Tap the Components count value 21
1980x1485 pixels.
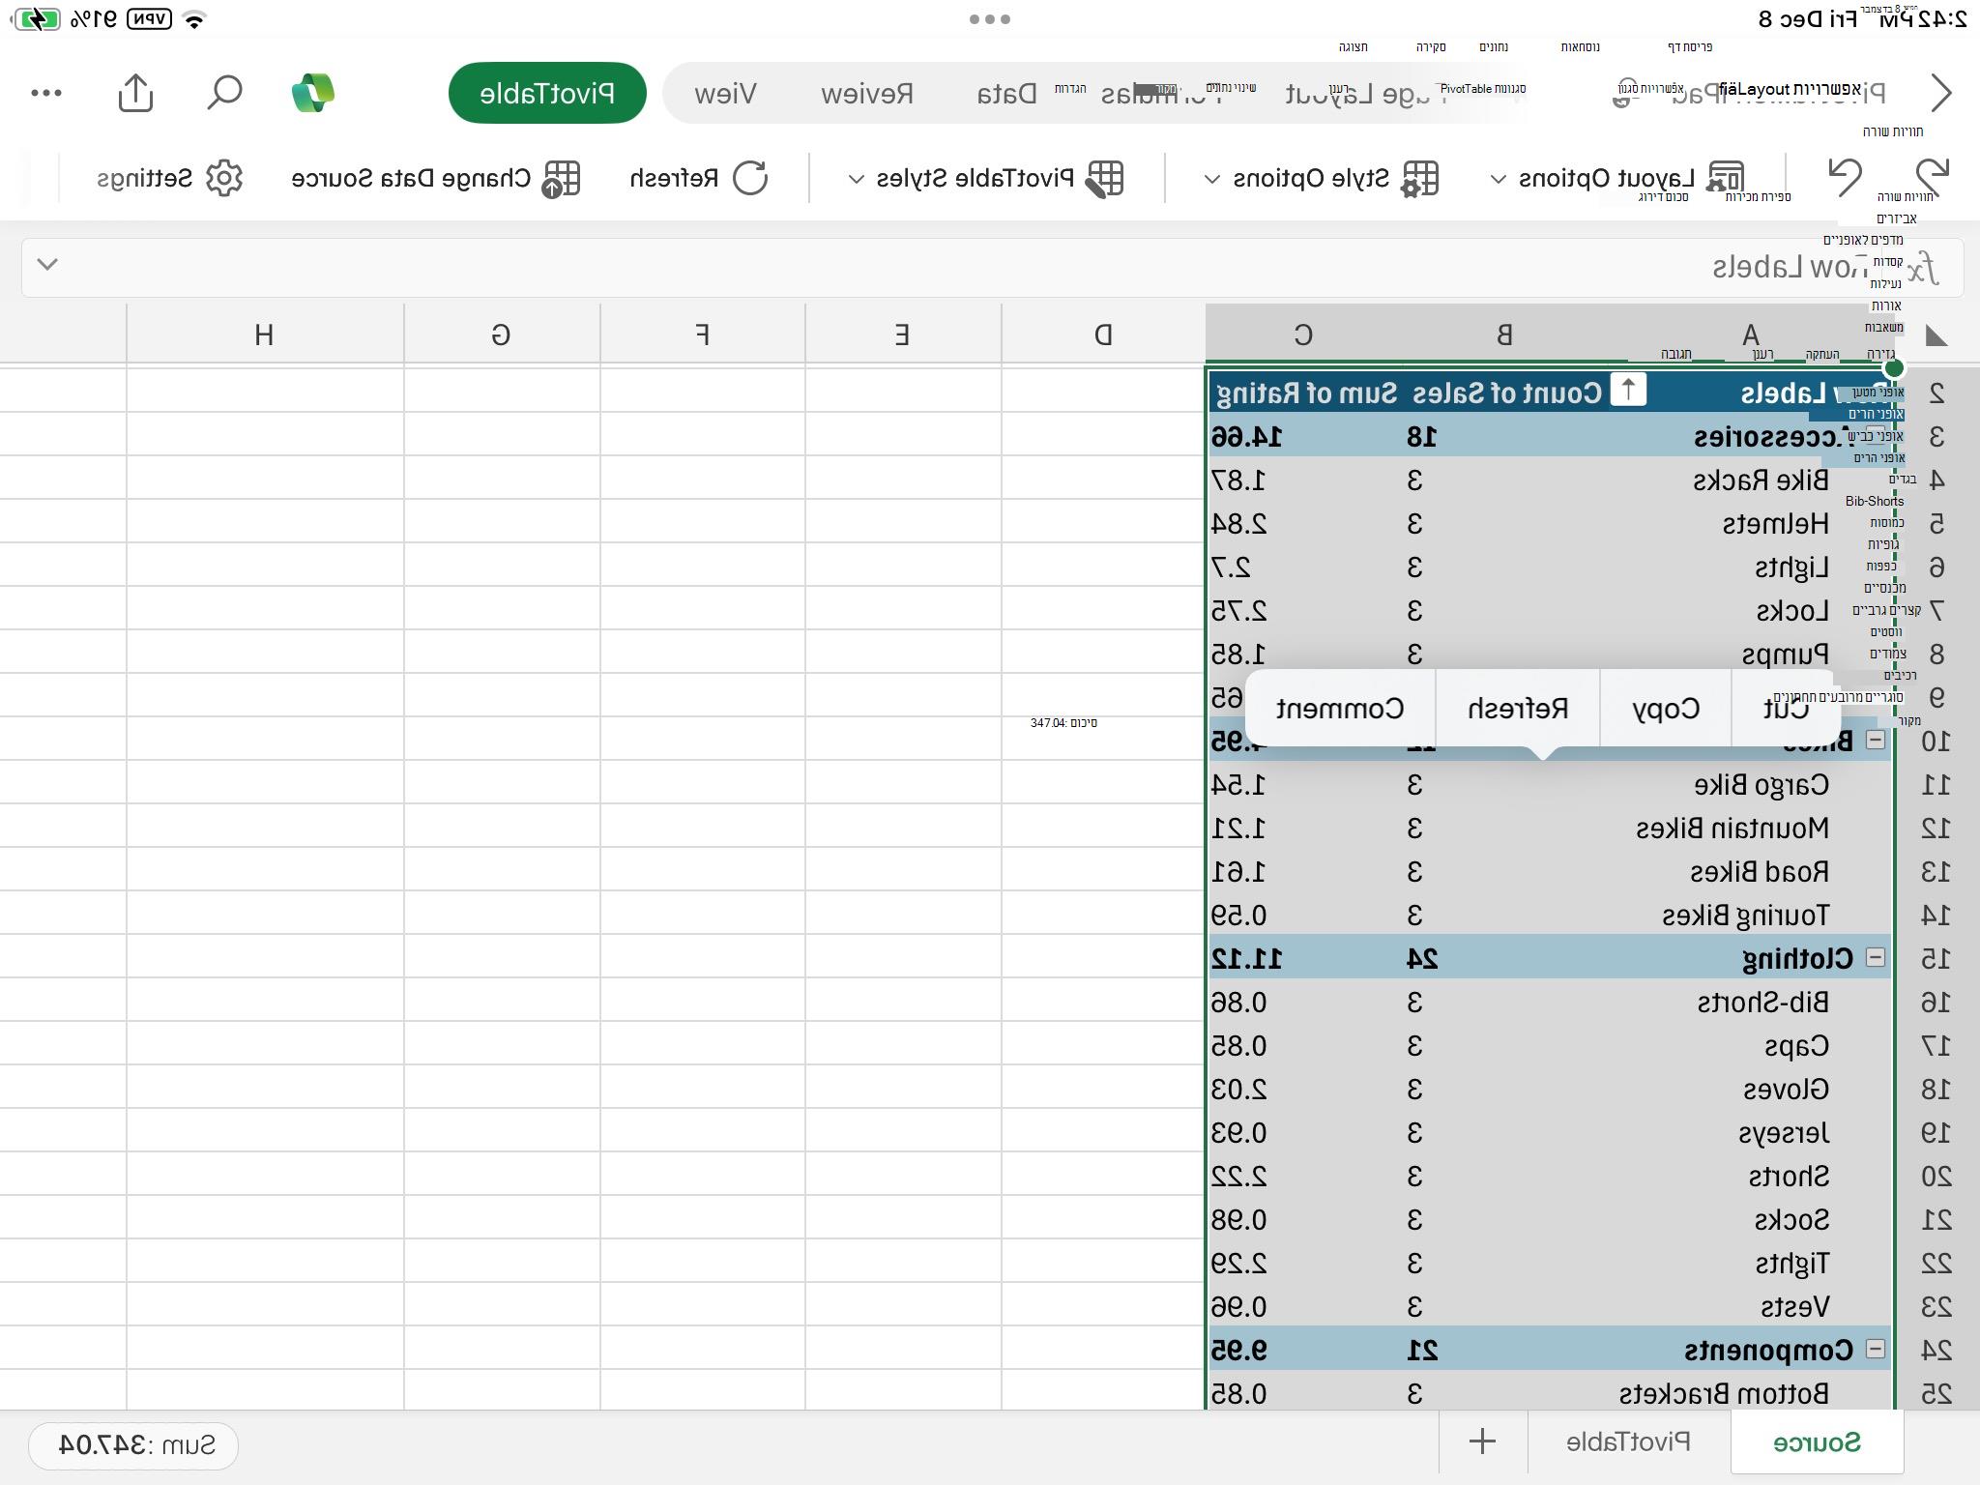[1422, 1350]
